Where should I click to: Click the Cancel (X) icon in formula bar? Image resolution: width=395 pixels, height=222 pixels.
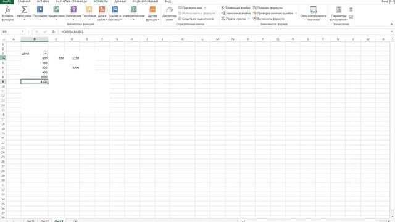[x=36, y=31]
